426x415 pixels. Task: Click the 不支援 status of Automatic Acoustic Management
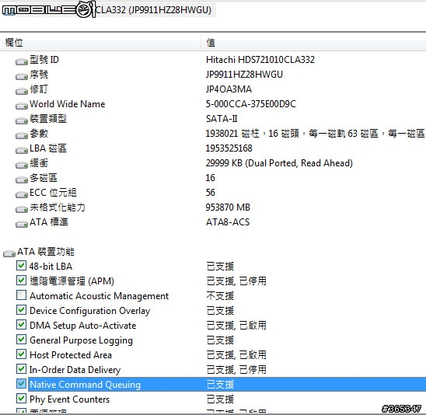220,295
